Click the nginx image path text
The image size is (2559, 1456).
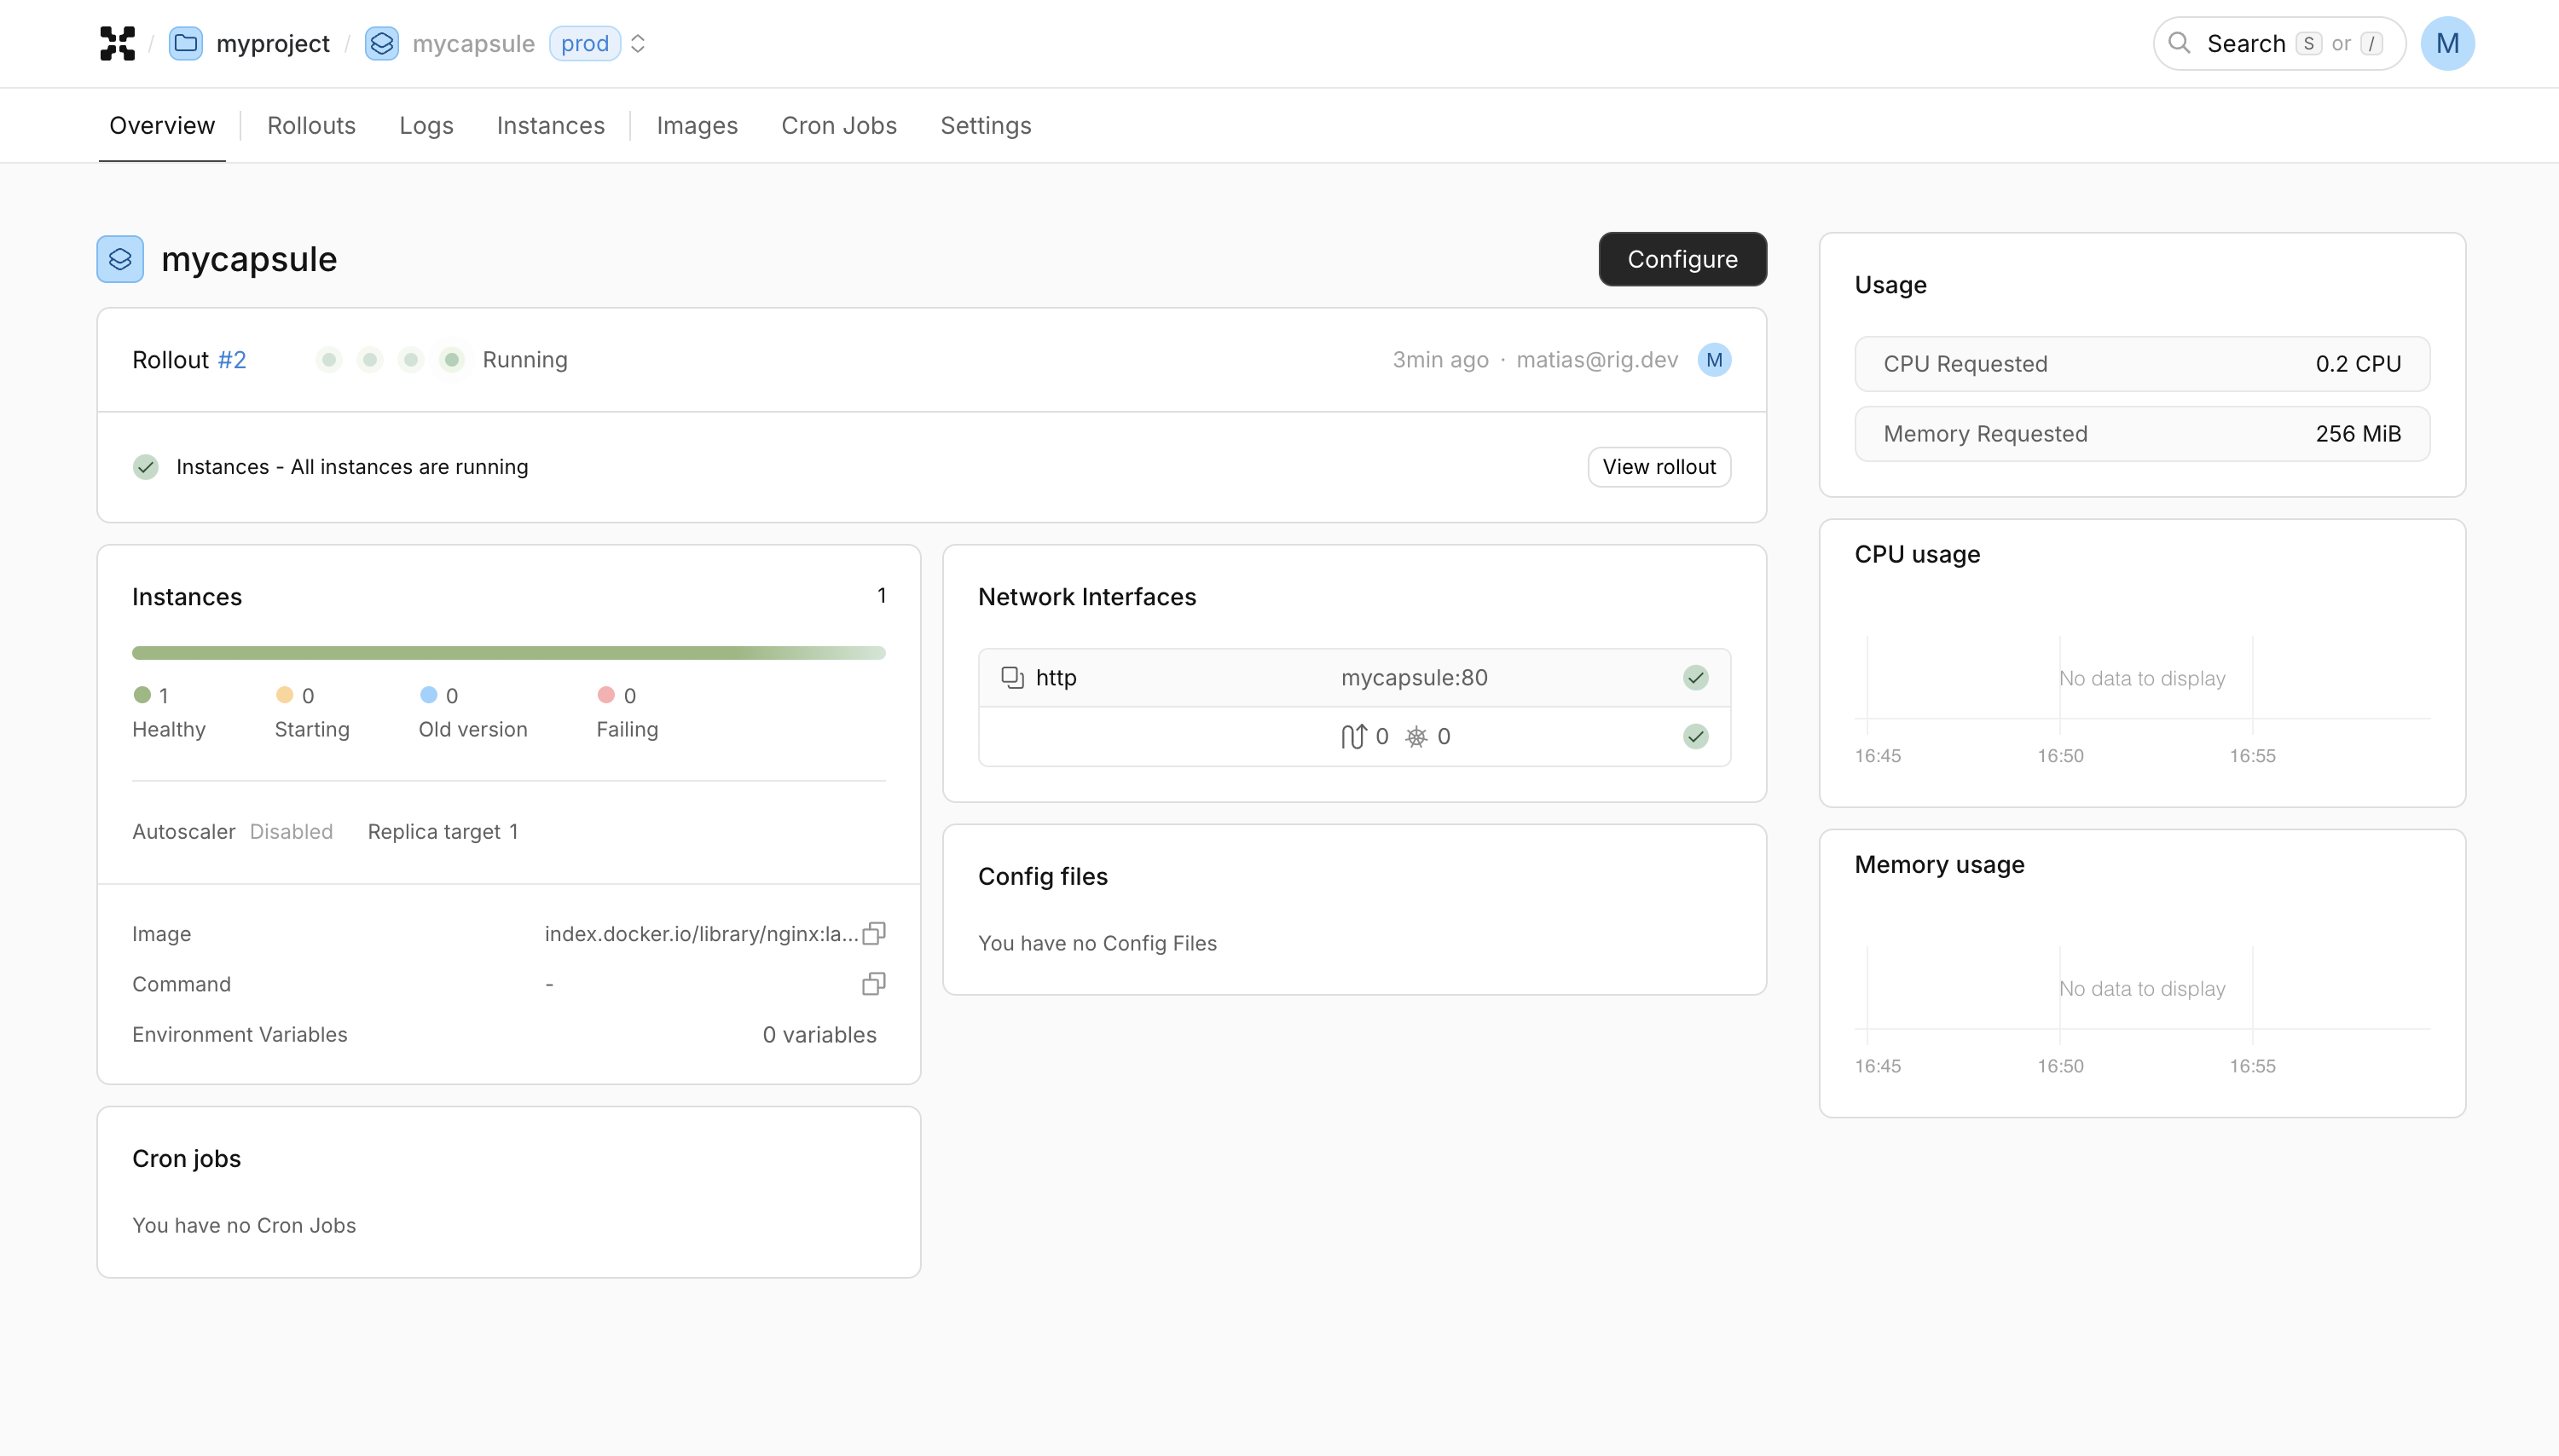tap(701, 934)
